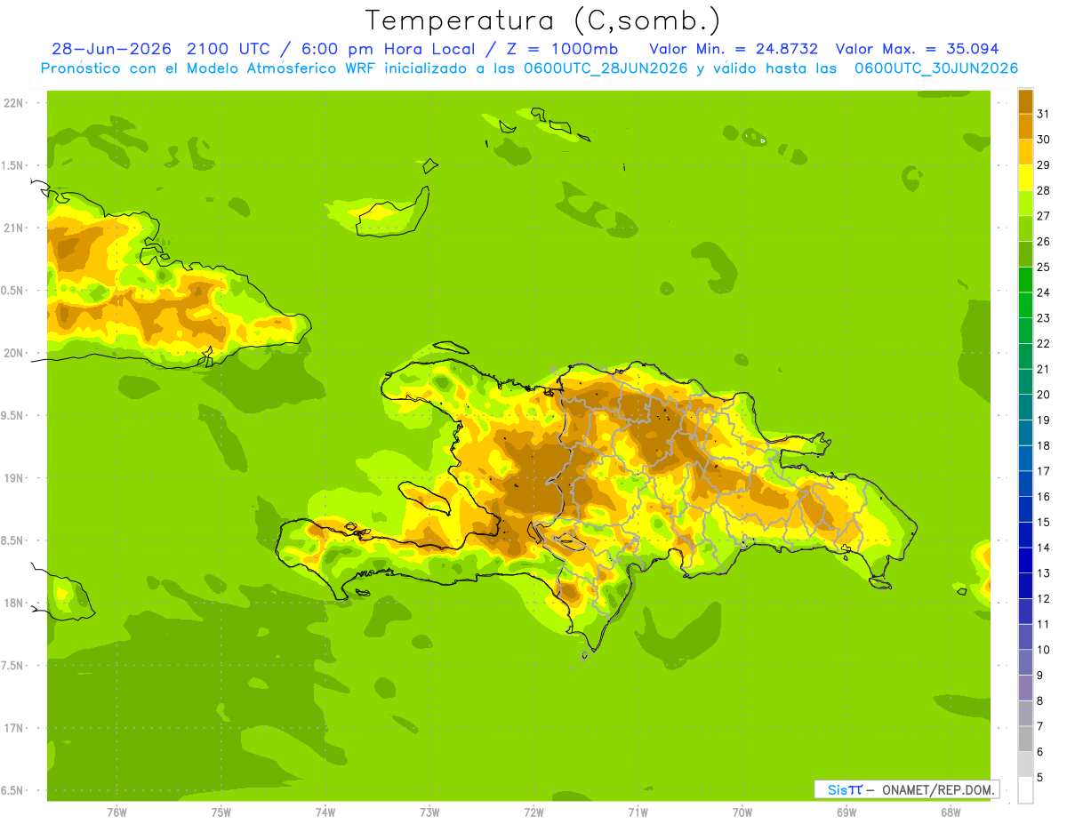Click the "76W" longitude axis label
This screenshot has height=824, width=1067.
(116, 812)
